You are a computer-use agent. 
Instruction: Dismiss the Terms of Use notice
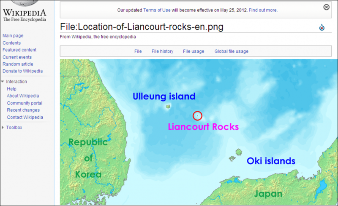pyautogui.click(x=326, y=7)
